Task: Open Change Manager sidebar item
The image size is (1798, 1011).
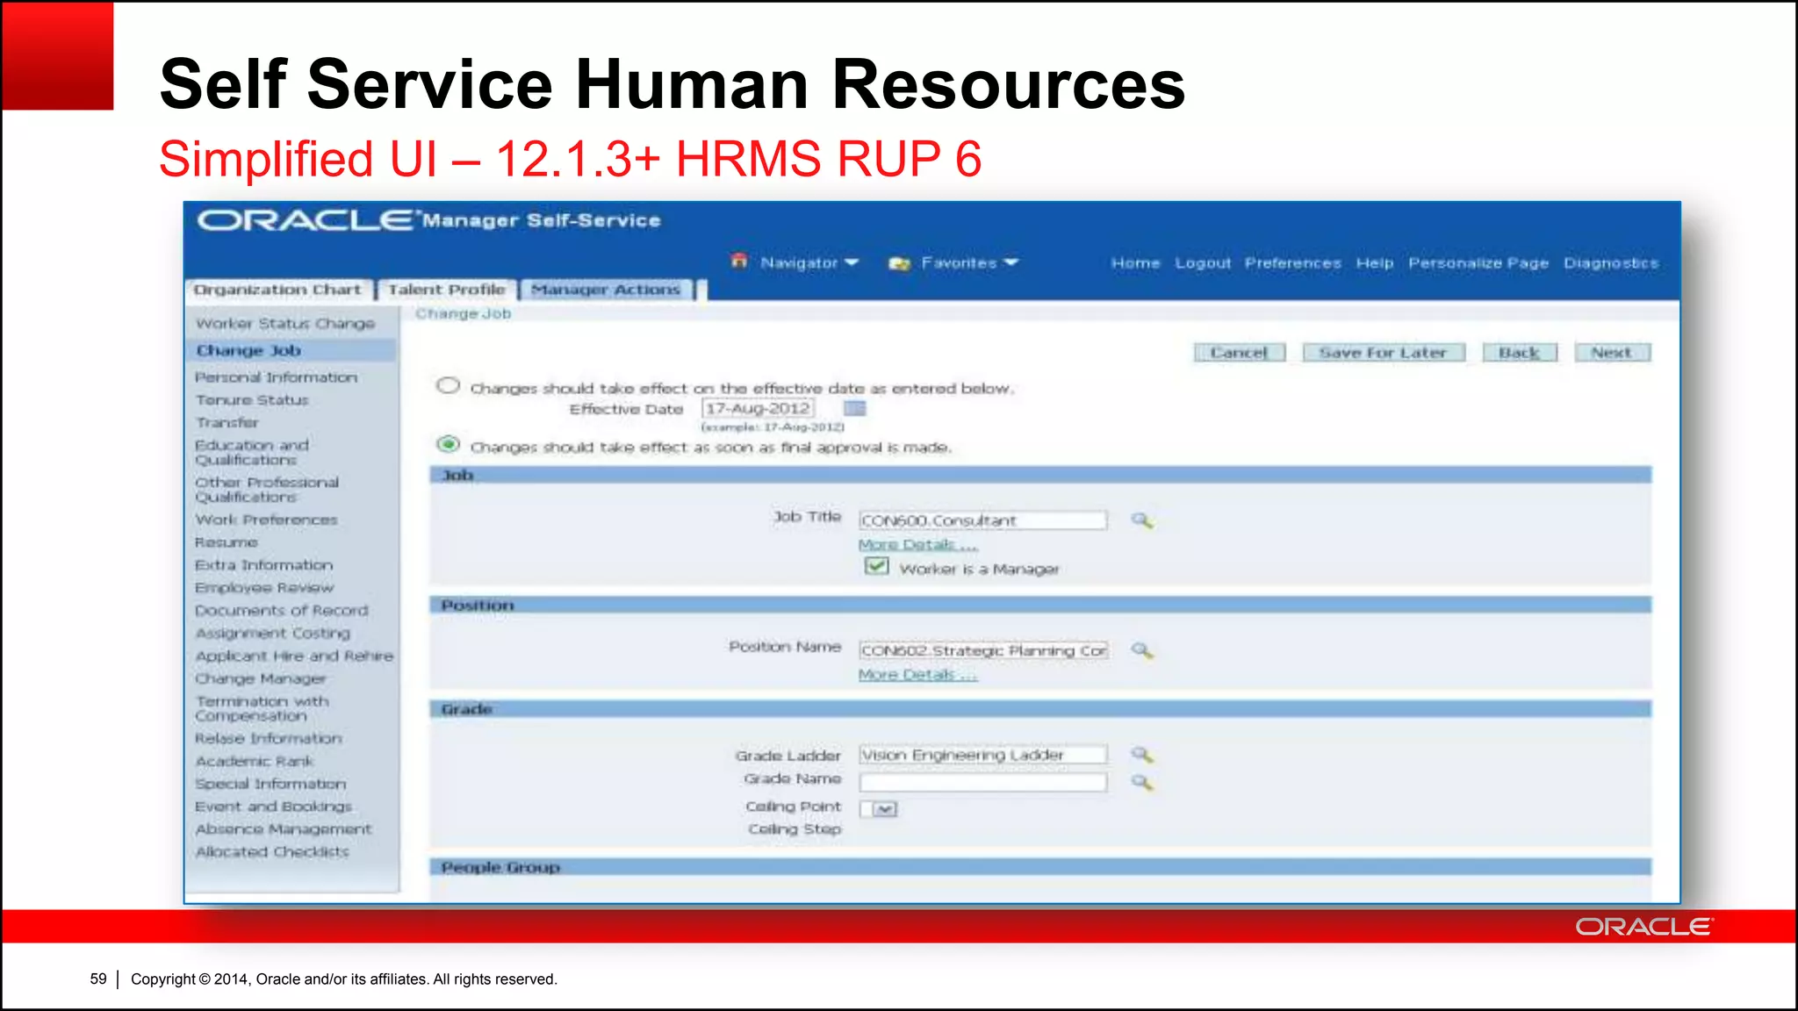Action: pos(261,679)
